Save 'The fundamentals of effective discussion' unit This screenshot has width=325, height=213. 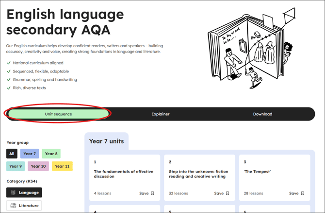(146, 193)
